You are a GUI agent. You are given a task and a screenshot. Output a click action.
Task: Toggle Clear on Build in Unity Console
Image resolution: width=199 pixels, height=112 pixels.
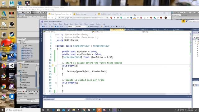(39, 17)
